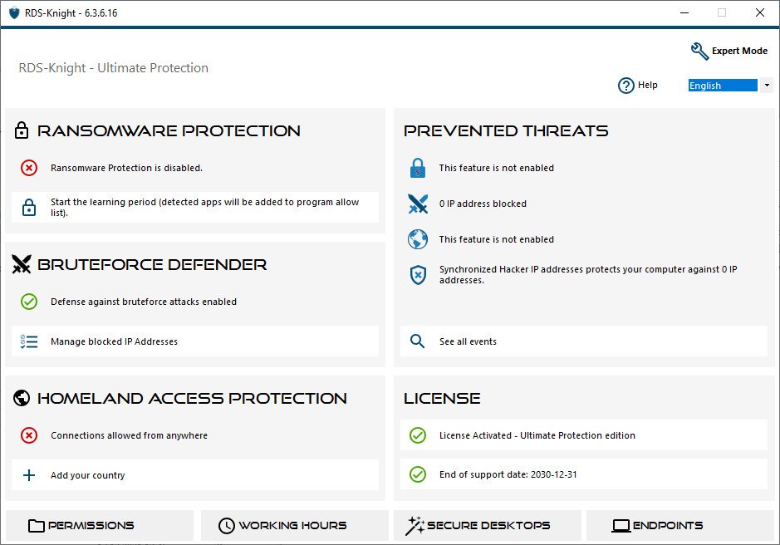The height and width of the screenshot is (545, 780).
Task: Close the RDS-Knight window
Action: click(759, 12)
